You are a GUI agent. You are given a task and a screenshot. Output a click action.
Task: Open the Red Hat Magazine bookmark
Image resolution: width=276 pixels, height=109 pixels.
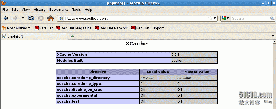point(74,28)
